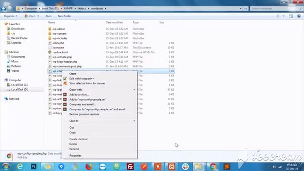Open the Help question mark icon
Viewport: 304px width, 171px height.
click(x=299, y=16)
